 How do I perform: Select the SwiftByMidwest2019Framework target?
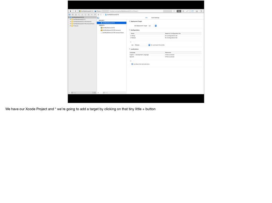(112, 30)
